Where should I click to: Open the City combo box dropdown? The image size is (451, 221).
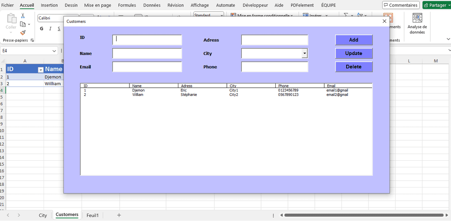pos(305,53)
